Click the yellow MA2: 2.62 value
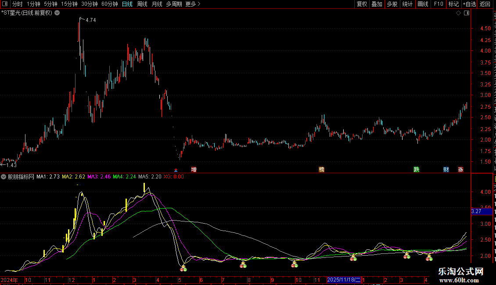The height and width of the screenshot is (285, 496). pyautogui.click(x=73, y=177)
